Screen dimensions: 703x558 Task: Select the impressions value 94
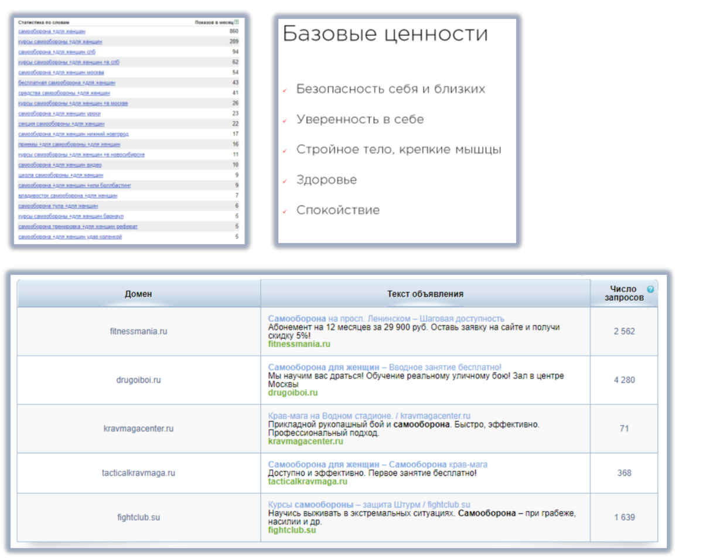[236, 52]
